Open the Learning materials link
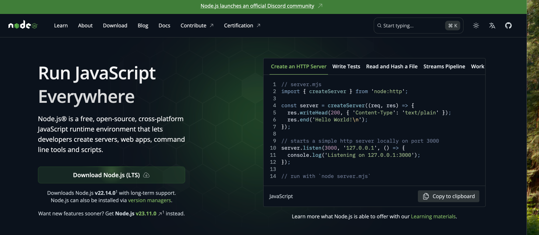The image size is (539, 235). point(433,217)
